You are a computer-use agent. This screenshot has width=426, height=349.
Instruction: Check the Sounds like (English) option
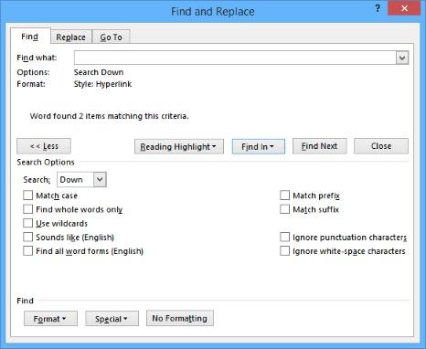click(27, 237)
